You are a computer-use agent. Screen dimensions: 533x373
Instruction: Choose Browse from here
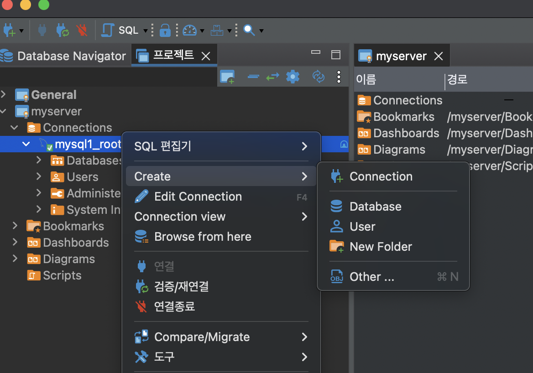point(221,237)
